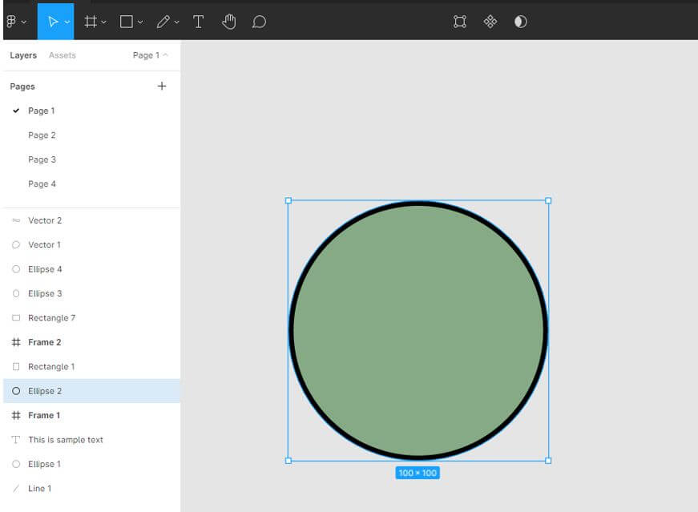This screenshot has width=698, height=512.
Task: Select the Move tool arrow
Action: click(x=52, y=22)
